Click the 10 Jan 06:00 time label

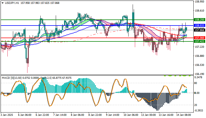pos(131,115)
